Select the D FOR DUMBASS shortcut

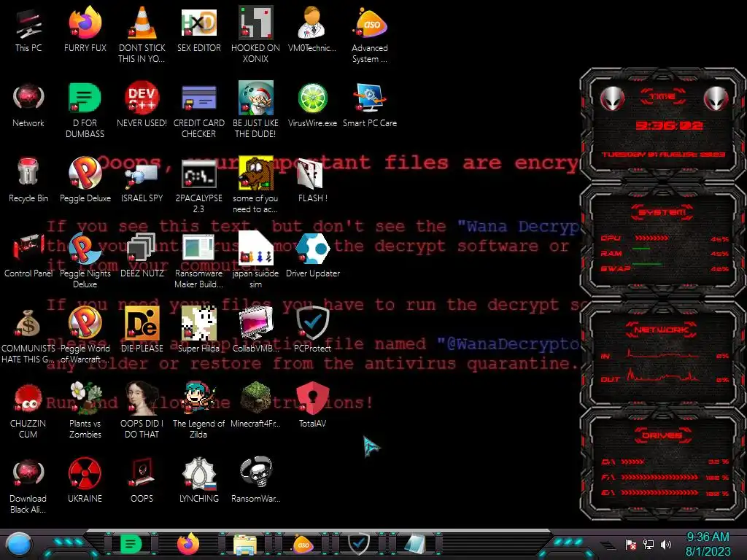pos(85,109)
